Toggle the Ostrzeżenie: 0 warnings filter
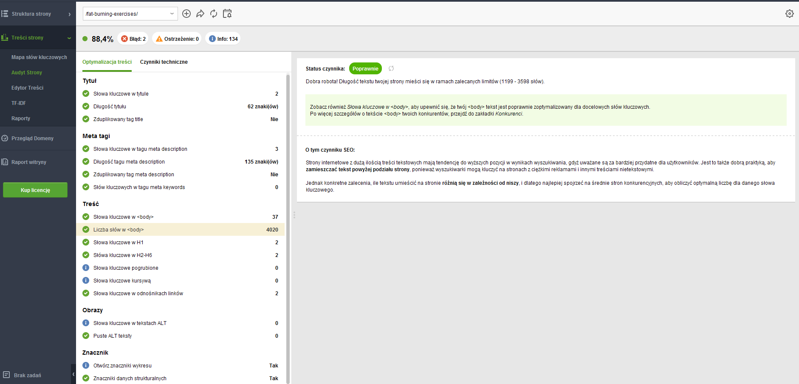The image size is (799, 384). 177,39
